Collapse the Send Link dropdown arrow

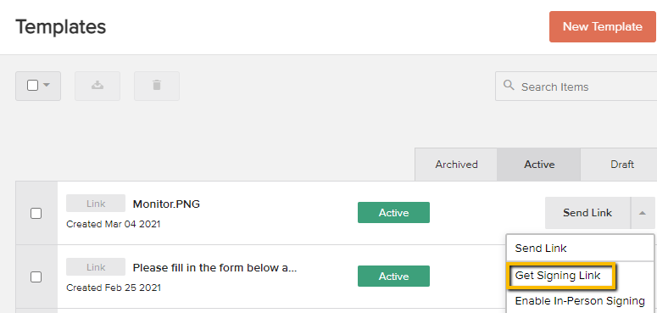point(643,213)
